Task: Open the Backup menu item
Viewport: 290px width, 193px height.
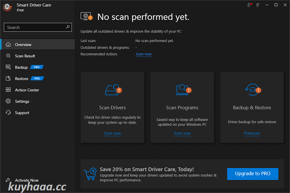Action: coord(38,67)
